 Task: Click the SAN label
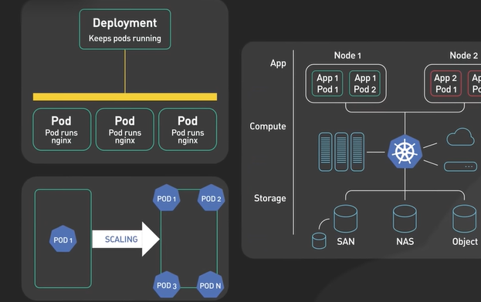tap(346, 242)
